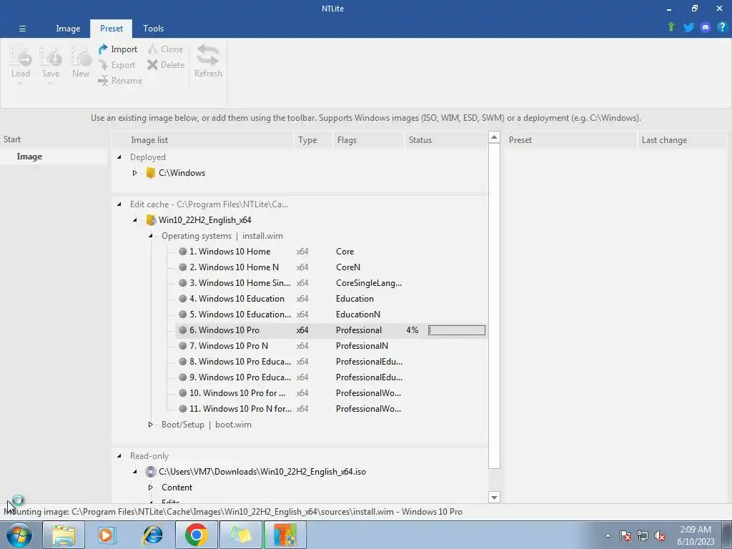Collapse the Edit cache group
Image resolution: width=732 pixels, height=549 pixels.
[119, 204]
